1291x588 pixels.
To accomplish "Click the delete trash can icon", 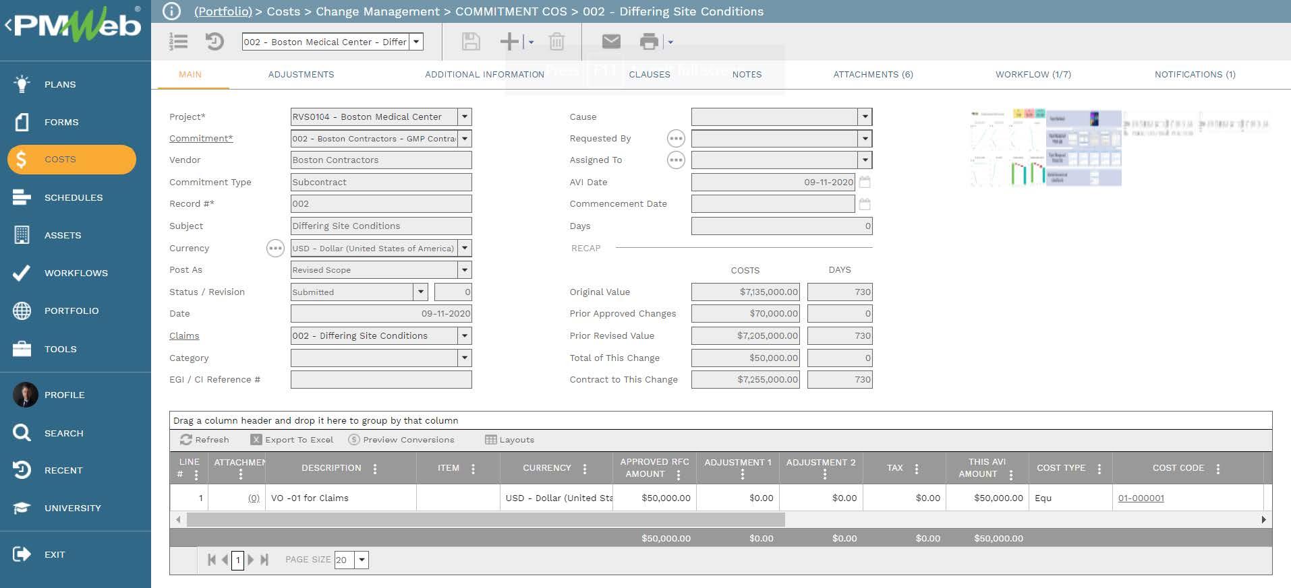I will pyautogui.click(x=556, y=42).
